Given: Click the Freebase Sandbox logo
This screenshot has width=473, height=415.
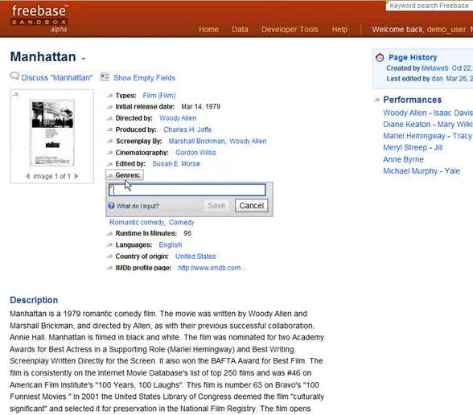Looking at the screenshot, I should [39, 18].
